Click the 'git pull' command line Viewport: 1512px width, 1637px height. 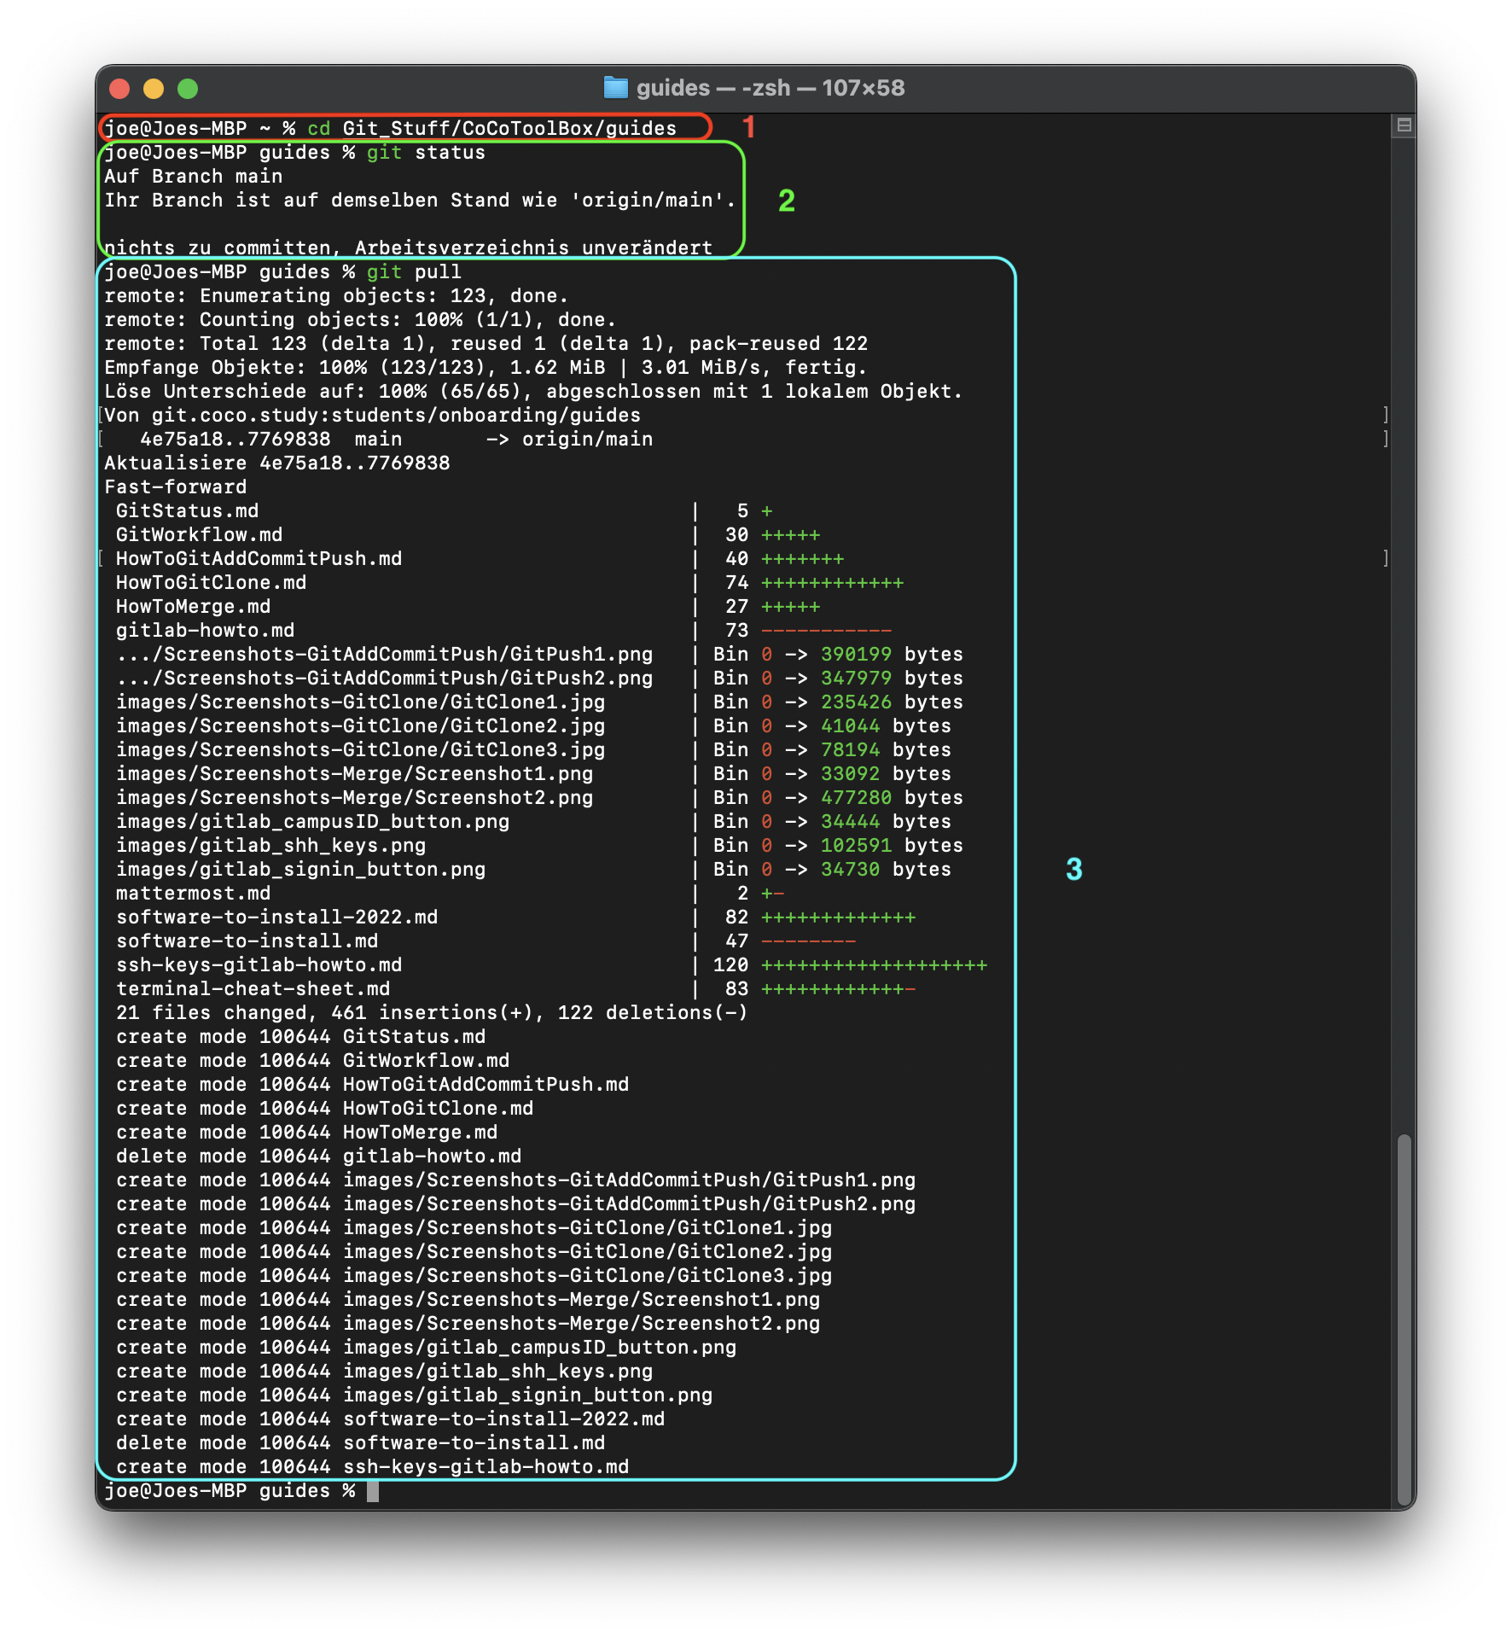(x=282, y=271)
